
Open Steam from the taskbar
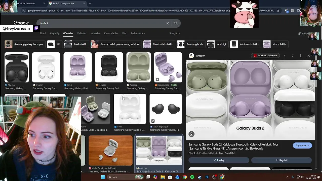coord(199,177)
